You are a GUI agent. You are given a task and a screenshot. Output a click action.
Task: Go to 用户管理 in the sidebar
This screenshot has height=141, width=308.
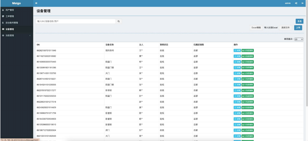[x=17, y=10]
